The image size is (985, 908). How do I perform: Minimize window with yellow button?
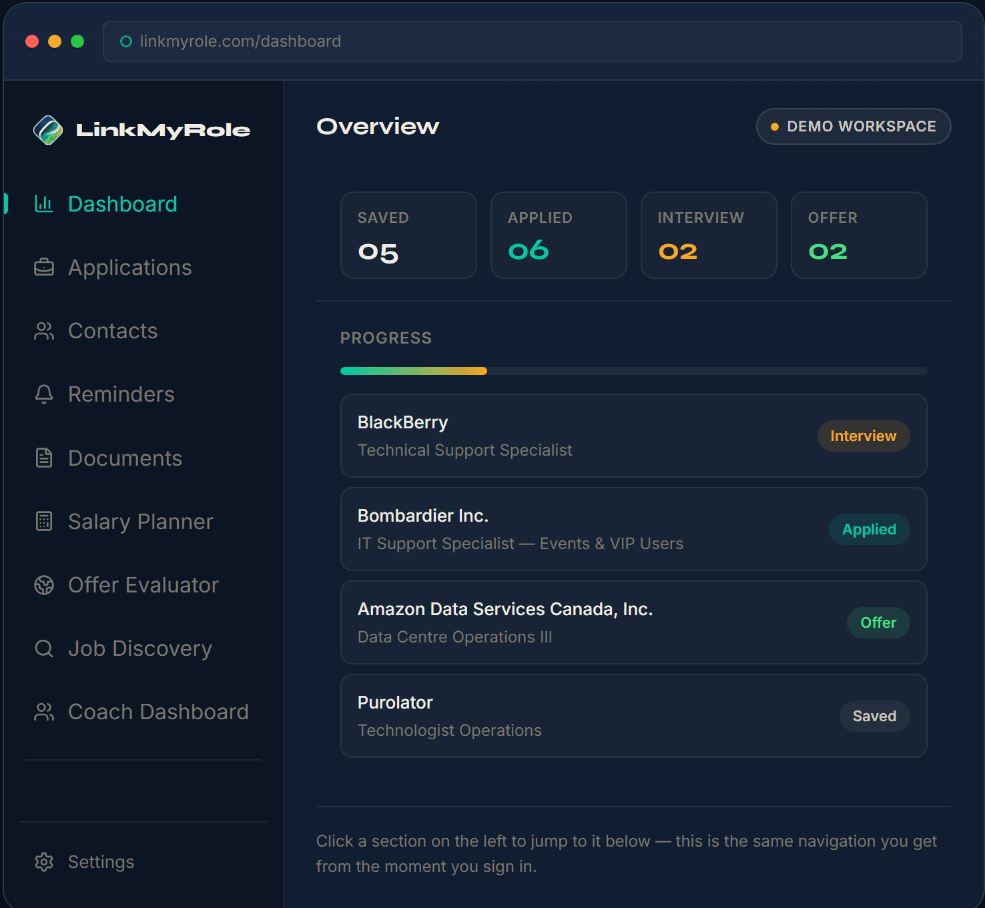(55, 41)
